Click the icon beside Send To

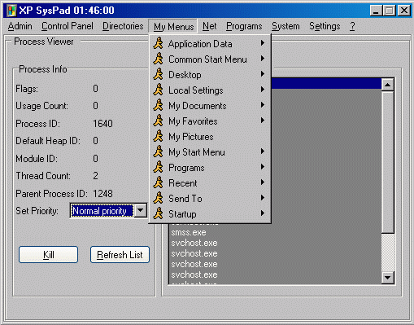click(158, 199)
